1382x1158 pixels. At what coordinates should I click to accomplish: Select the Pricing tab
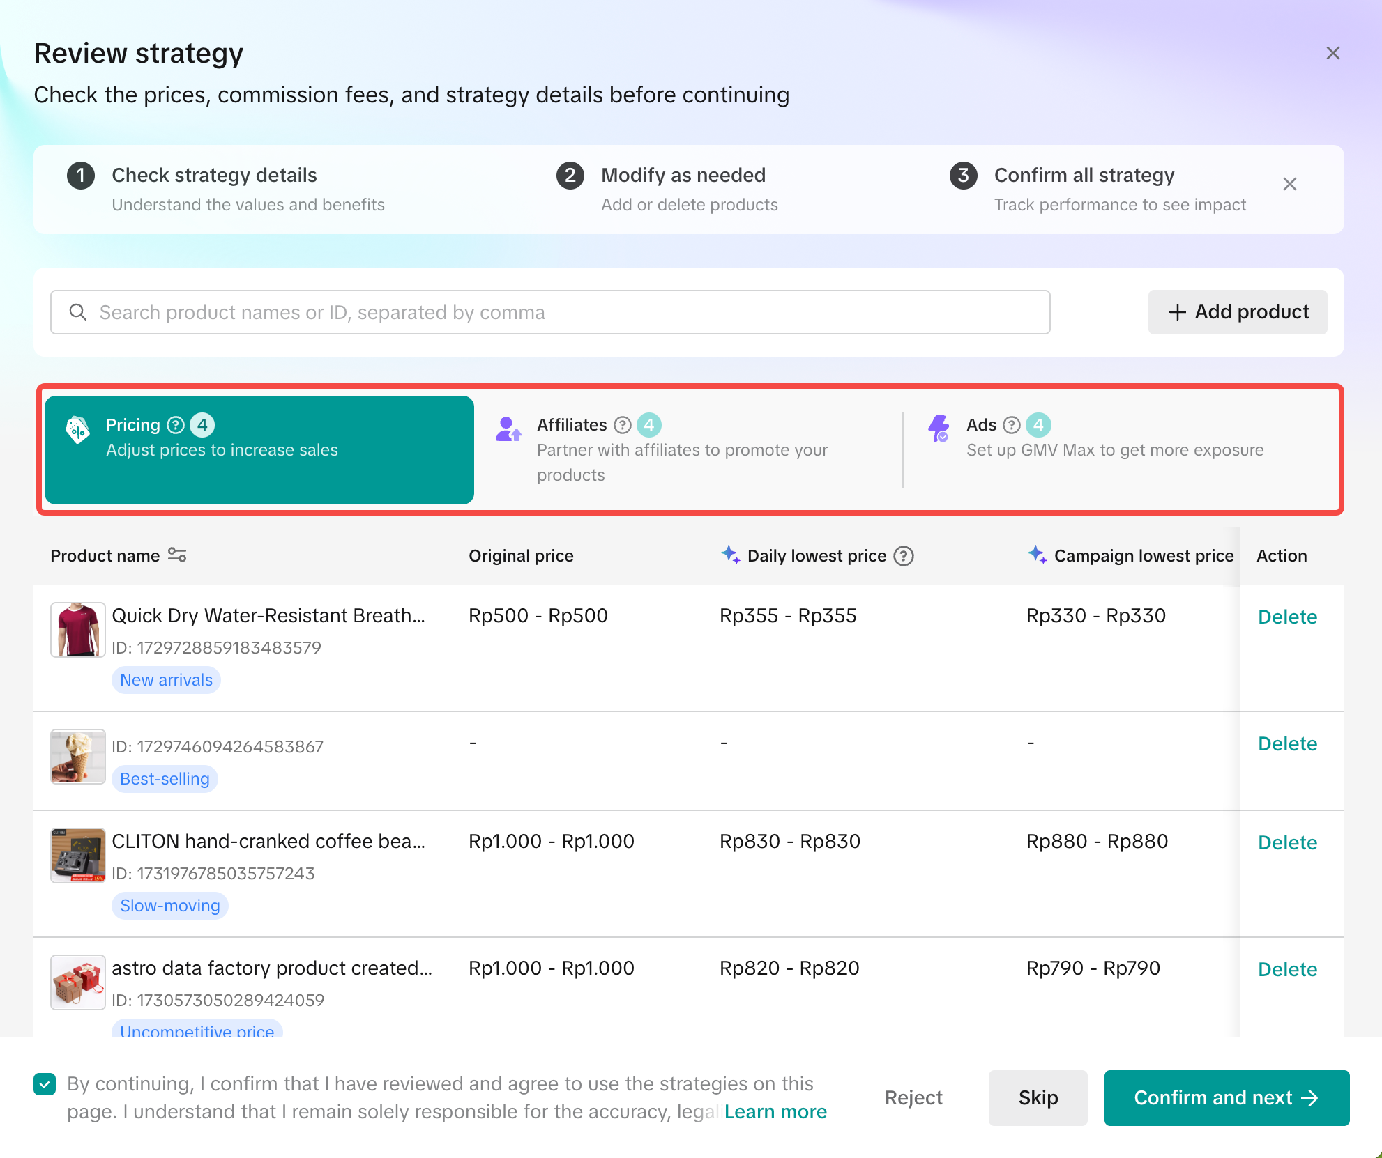point(259,449)
